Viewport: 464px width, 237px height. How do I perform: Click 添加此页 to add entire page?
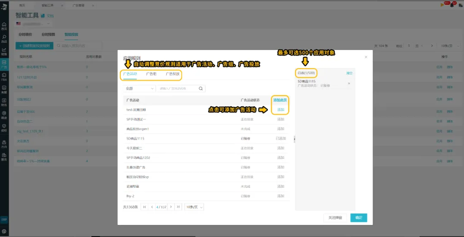[x=280, y=100]
